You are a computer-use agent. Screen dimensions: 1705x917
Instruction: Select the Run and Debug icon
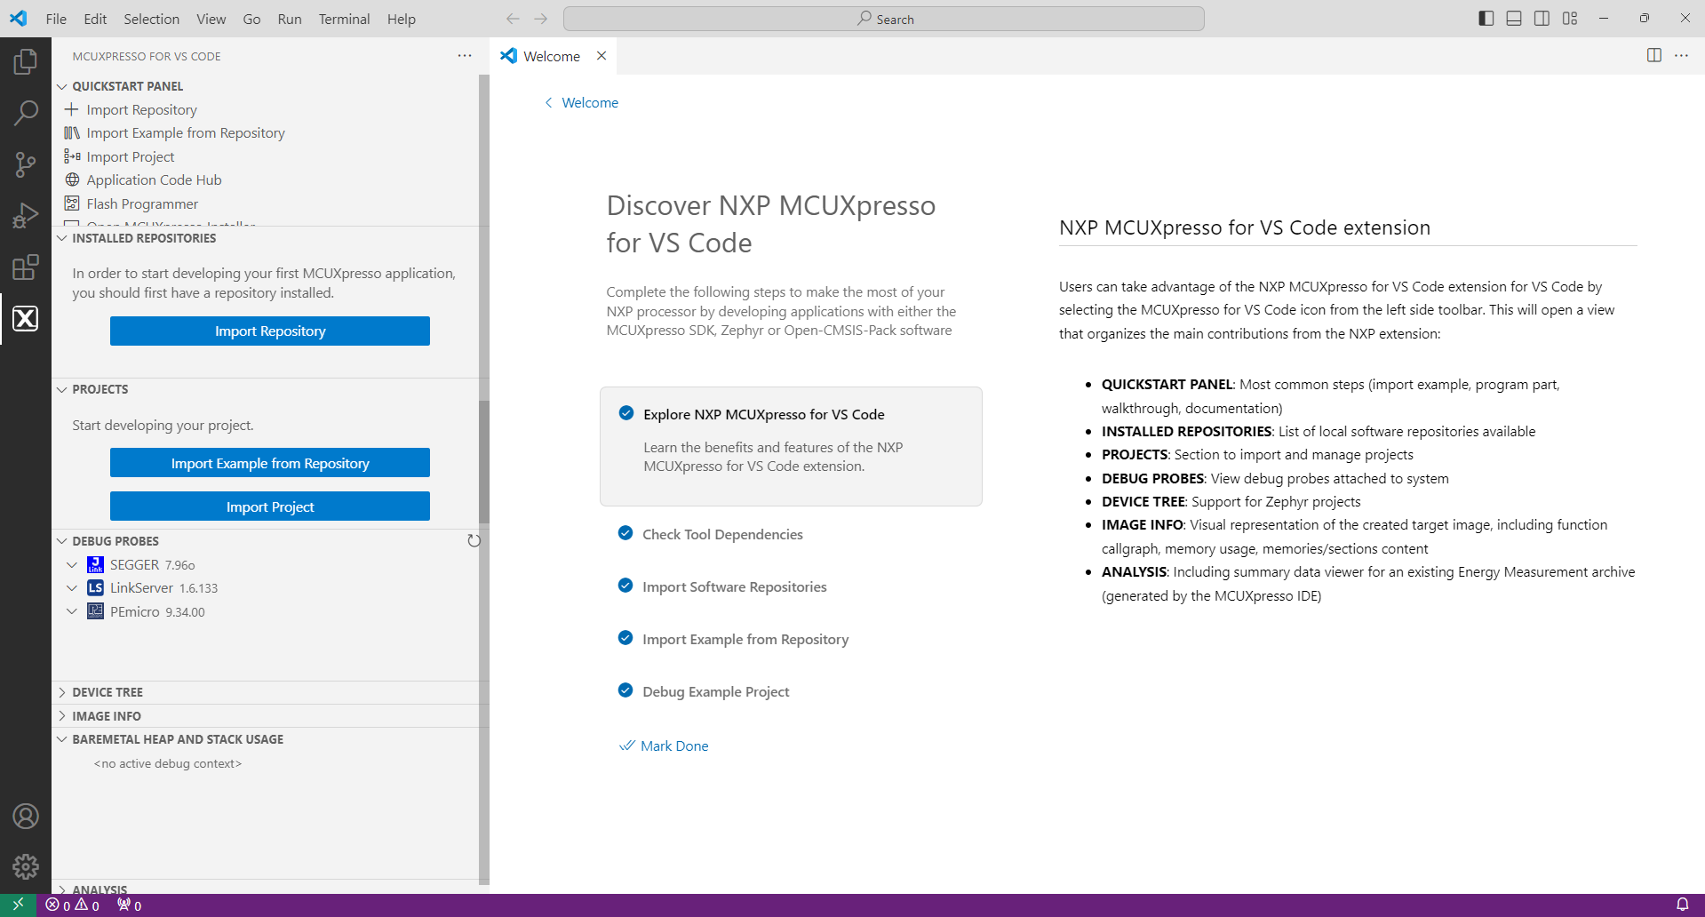pos(26,215)
